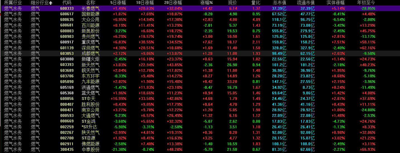
Task: Click 10日涨幅 value +33.58%
Action: pos(146,99)
